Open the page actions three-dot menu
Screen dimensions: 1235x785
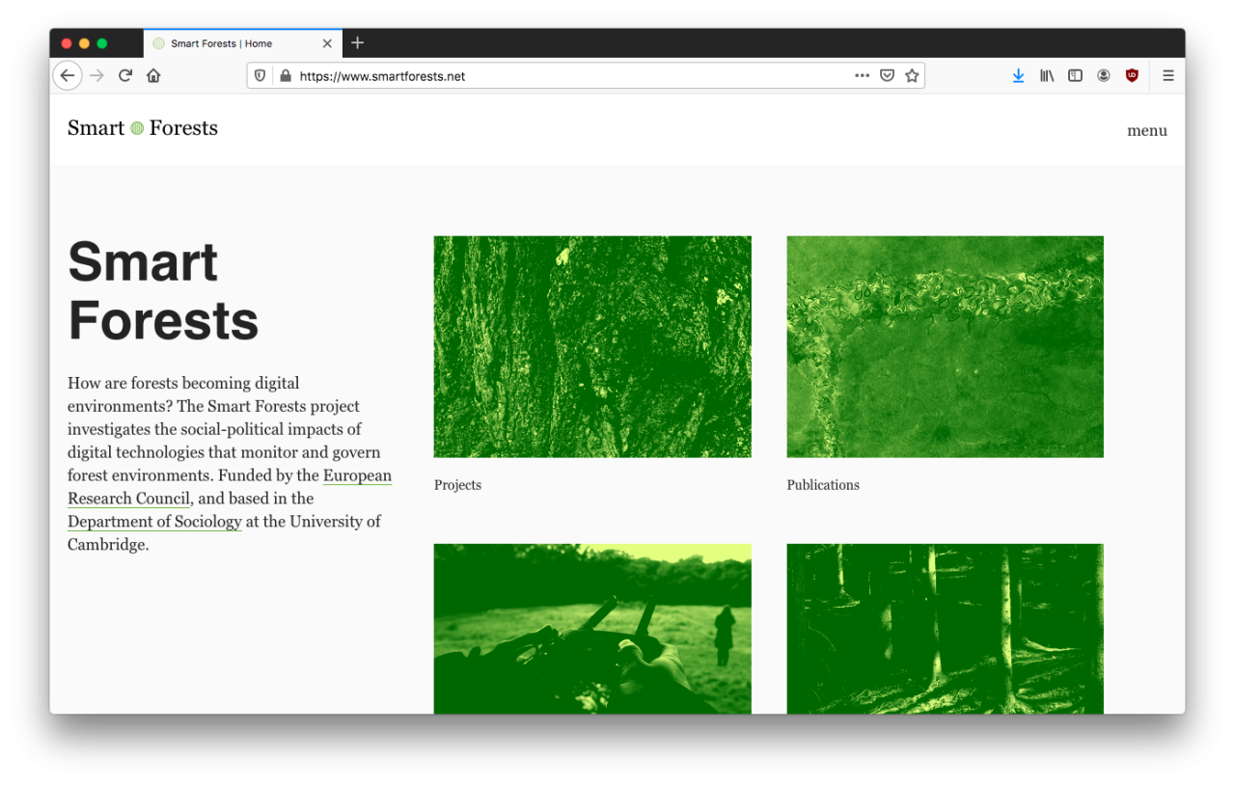862,76
